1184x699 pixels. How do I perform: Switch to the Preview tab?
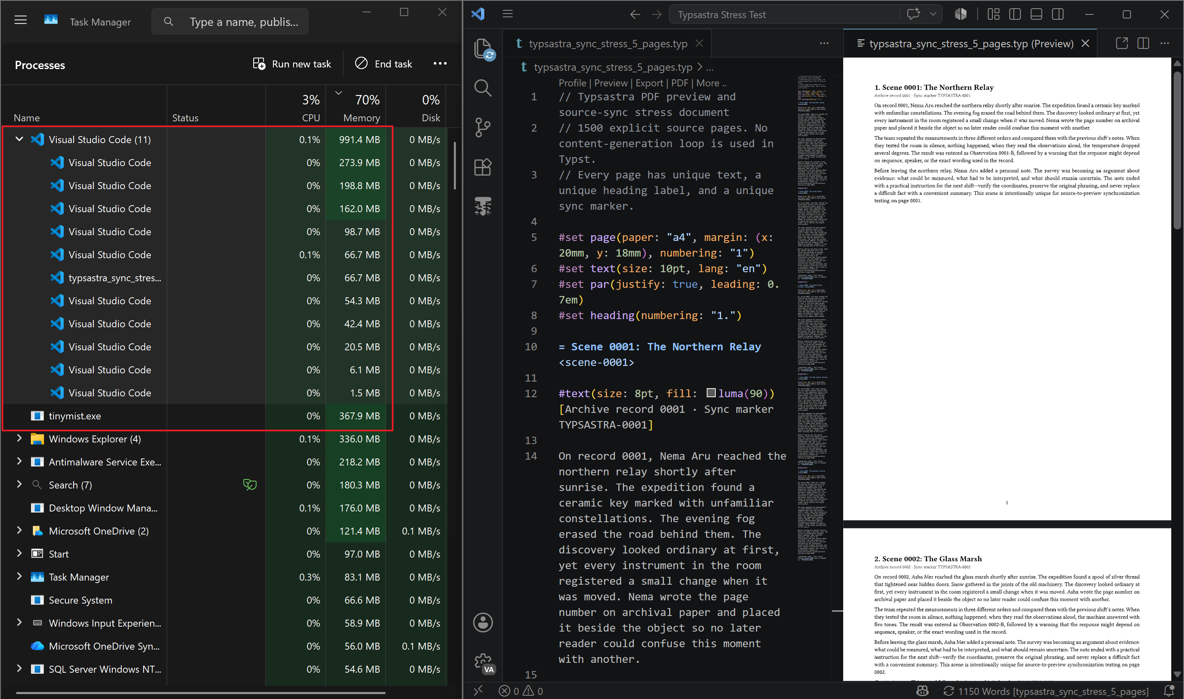pos(970,44)
